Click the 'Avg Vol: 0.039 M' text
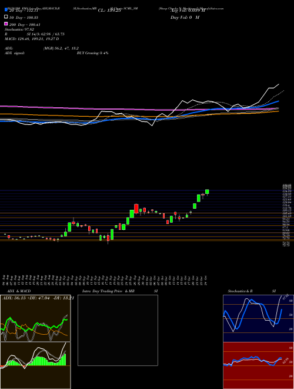 (188, 11)
